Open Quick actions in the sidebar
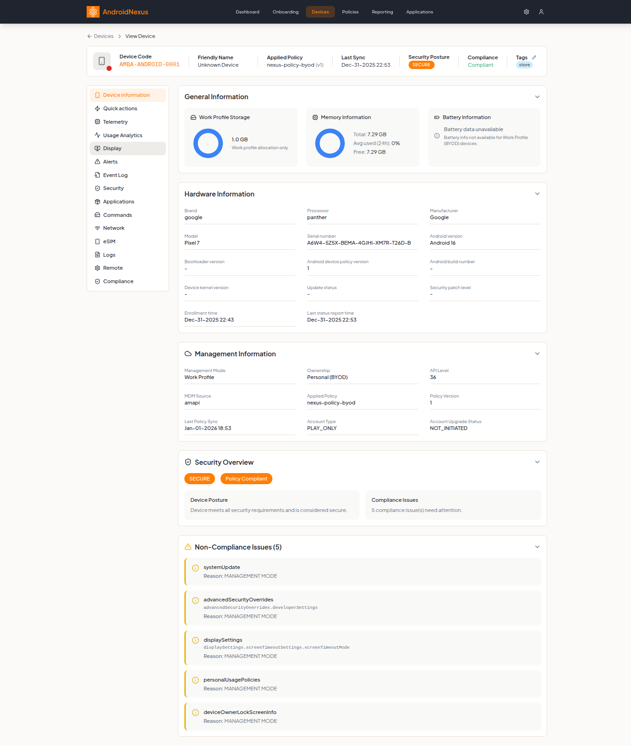 [x=120, y=108]
